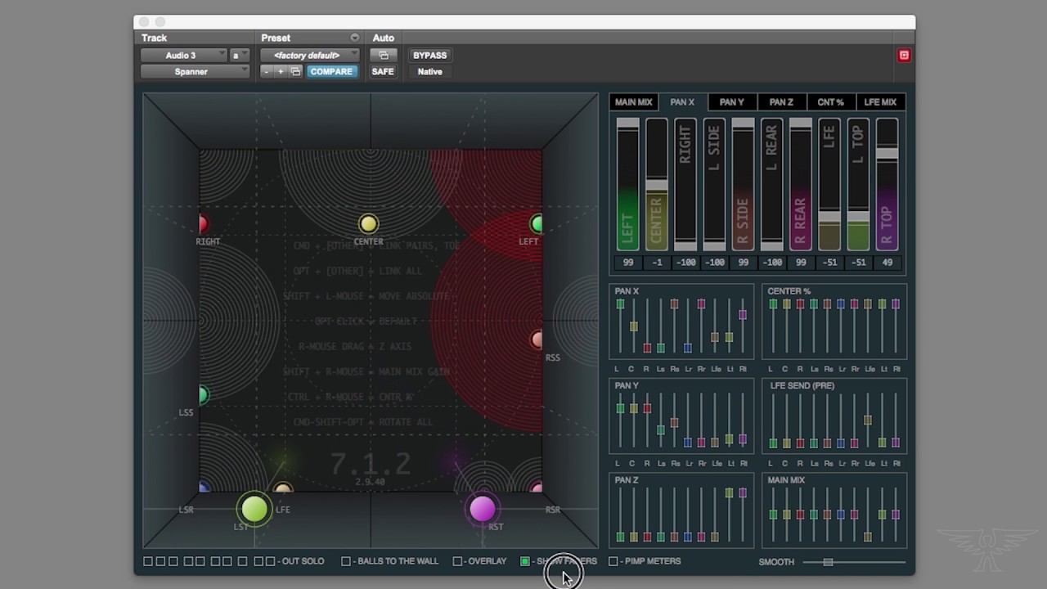1047x589 pixels.
Task: Tick the leftmost OUT SOLO checkbox
Action: point(148,561)
